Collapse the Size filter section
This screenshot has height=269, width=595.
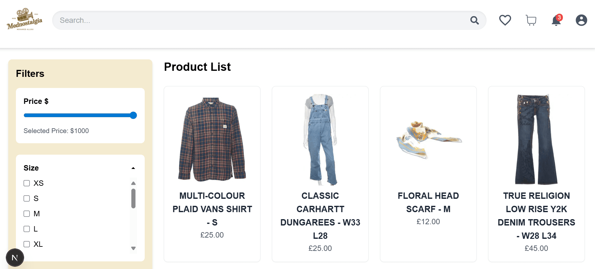click(133, 168)
